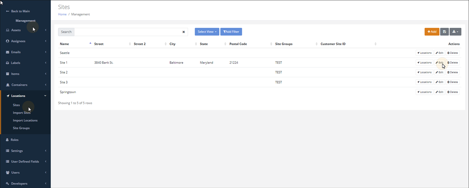Open the Import Sites submenu item
469x188 pixels.
tap(22, 113)
